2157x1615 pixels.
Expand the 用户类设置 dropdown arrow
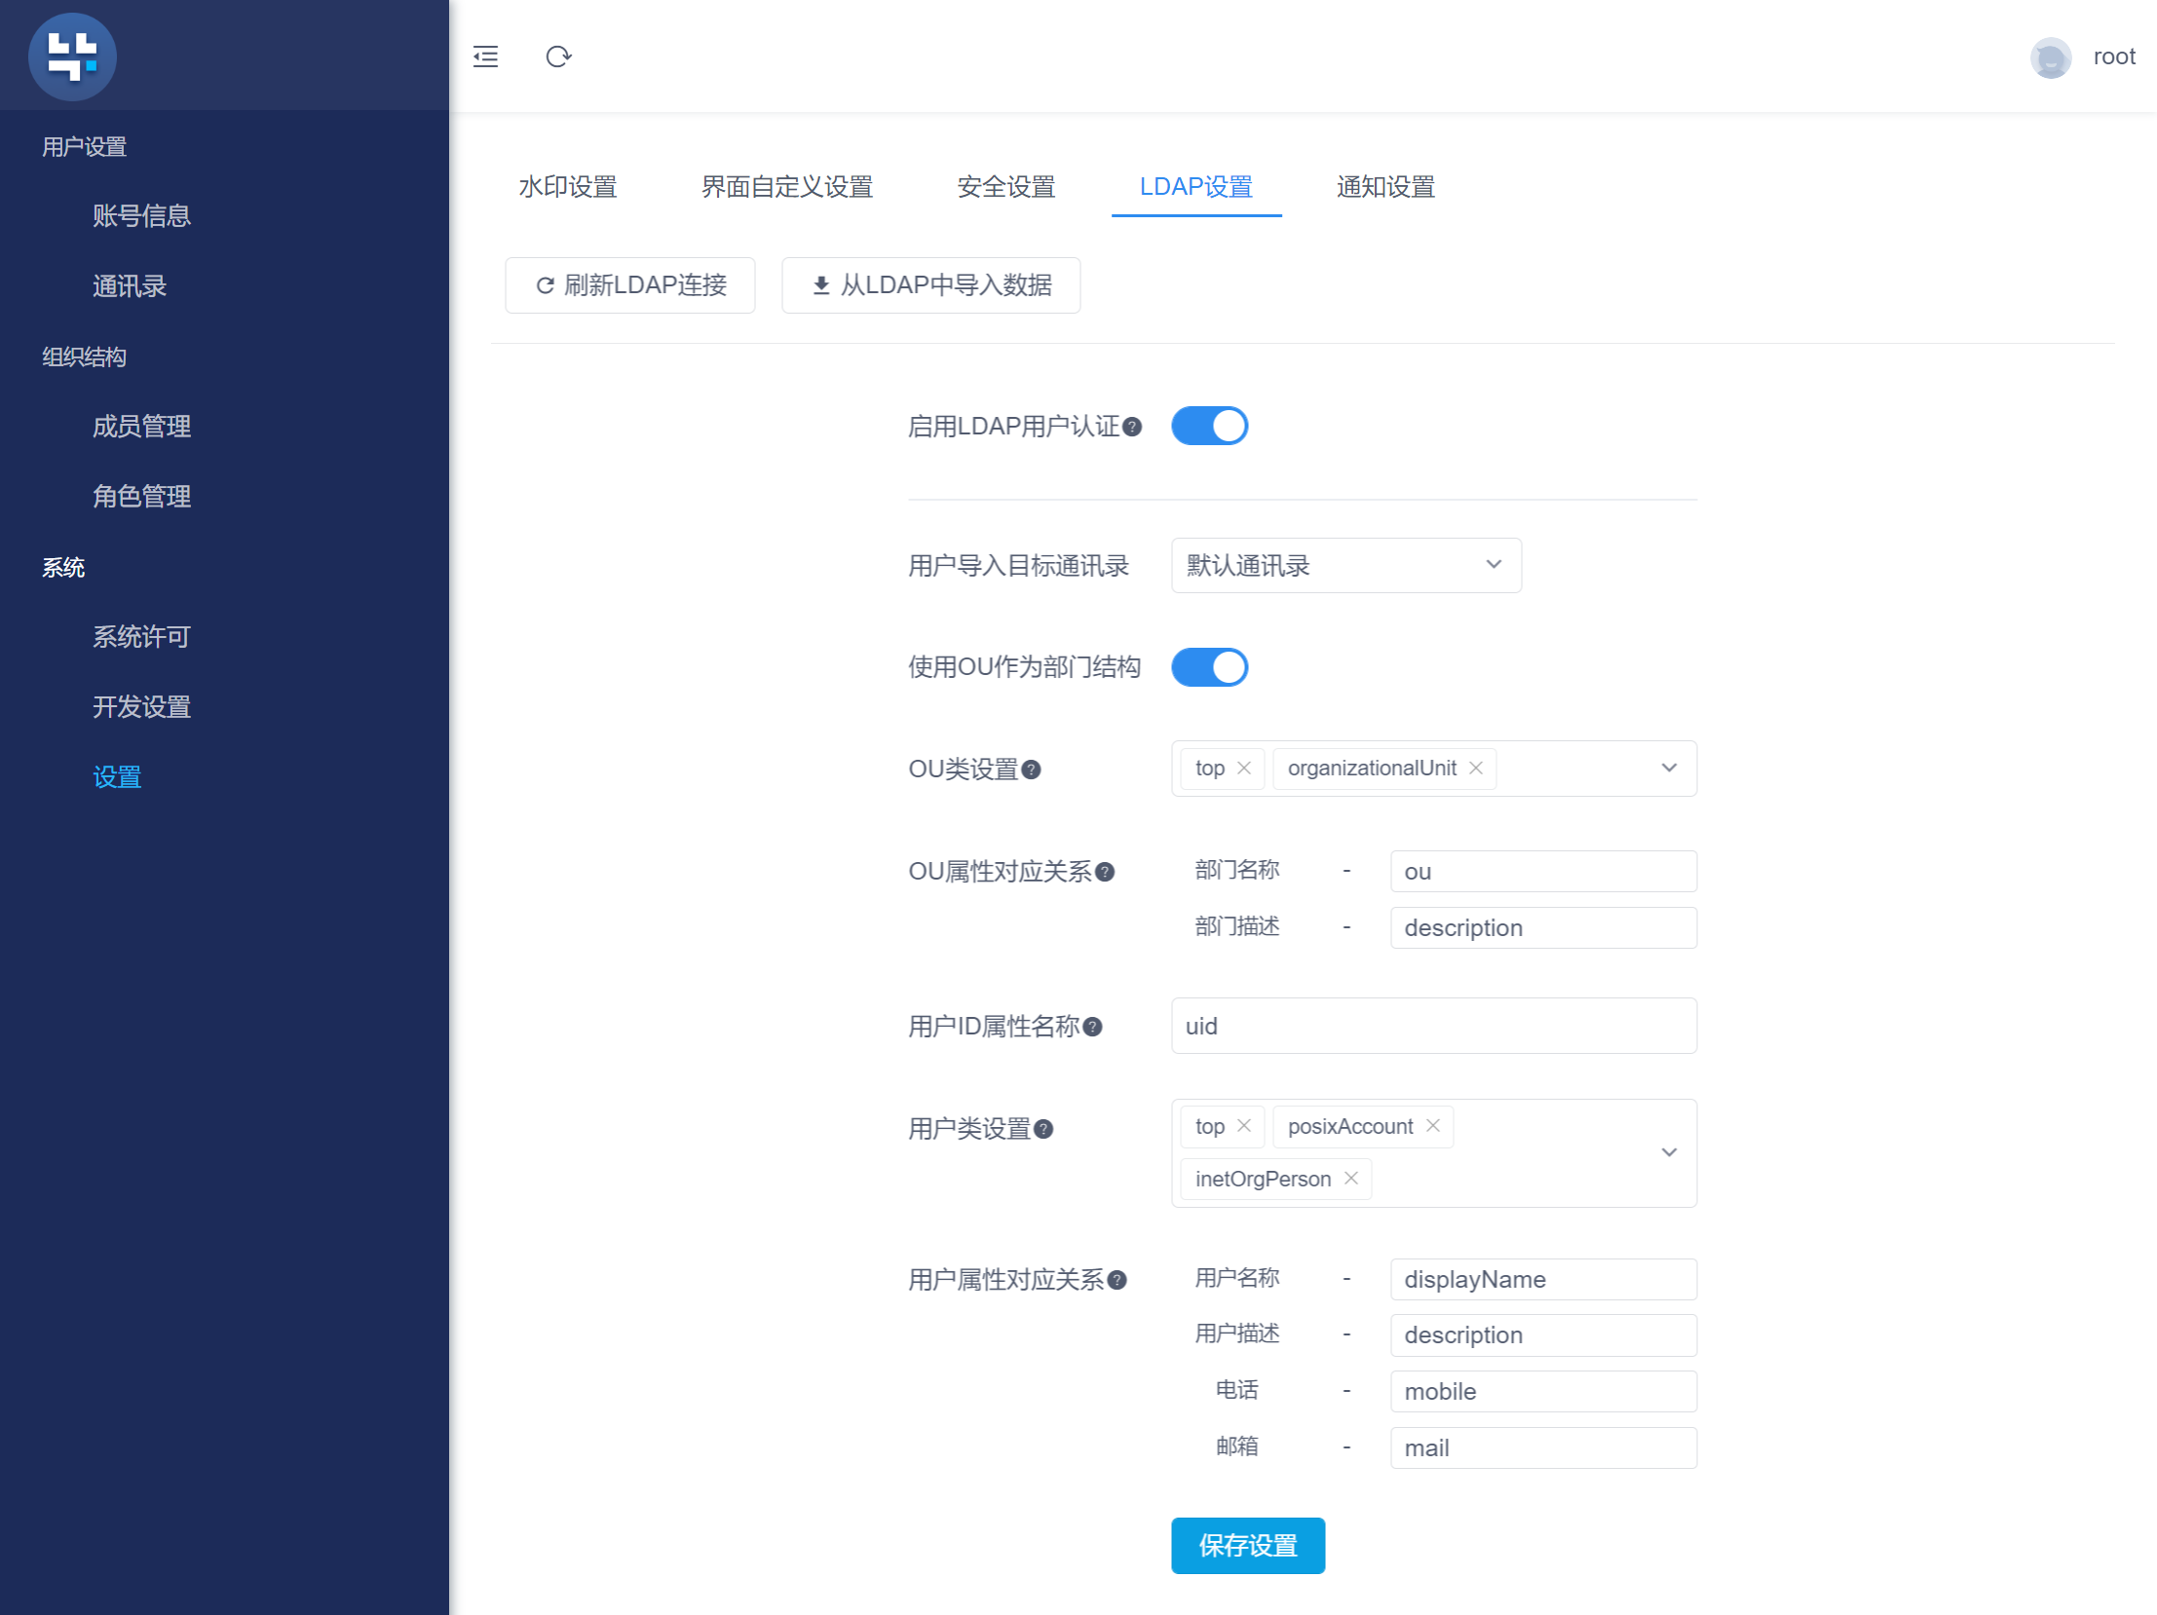1669,1153
